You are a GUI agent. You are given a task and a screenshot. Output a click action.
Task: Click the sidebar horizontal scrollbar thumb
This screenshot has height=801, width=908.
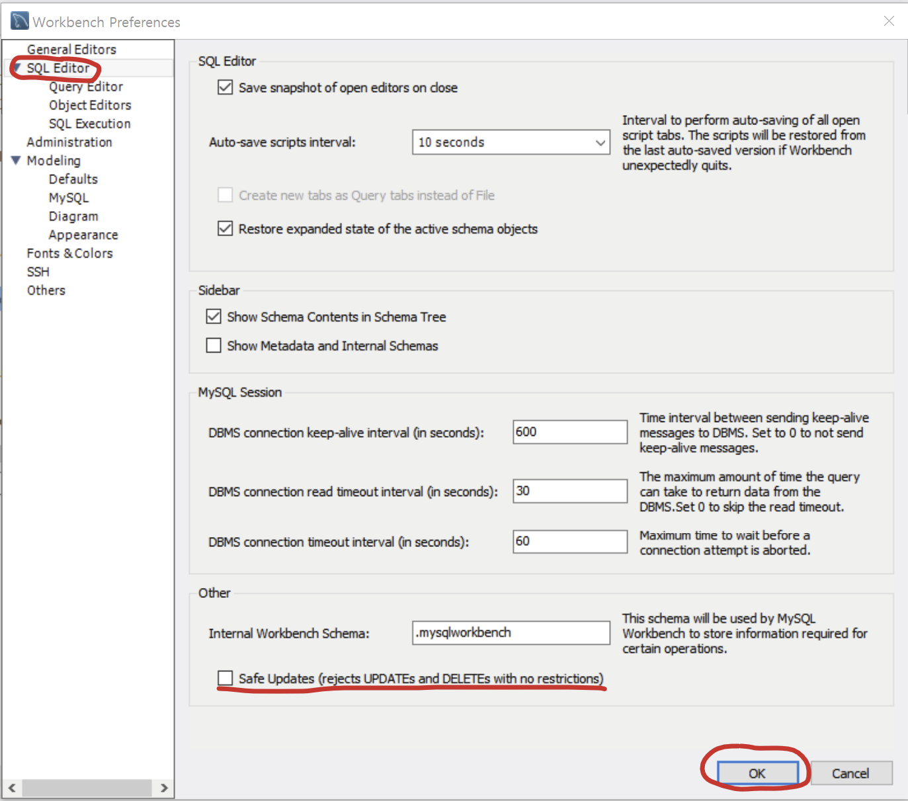(x=87, y=788)
